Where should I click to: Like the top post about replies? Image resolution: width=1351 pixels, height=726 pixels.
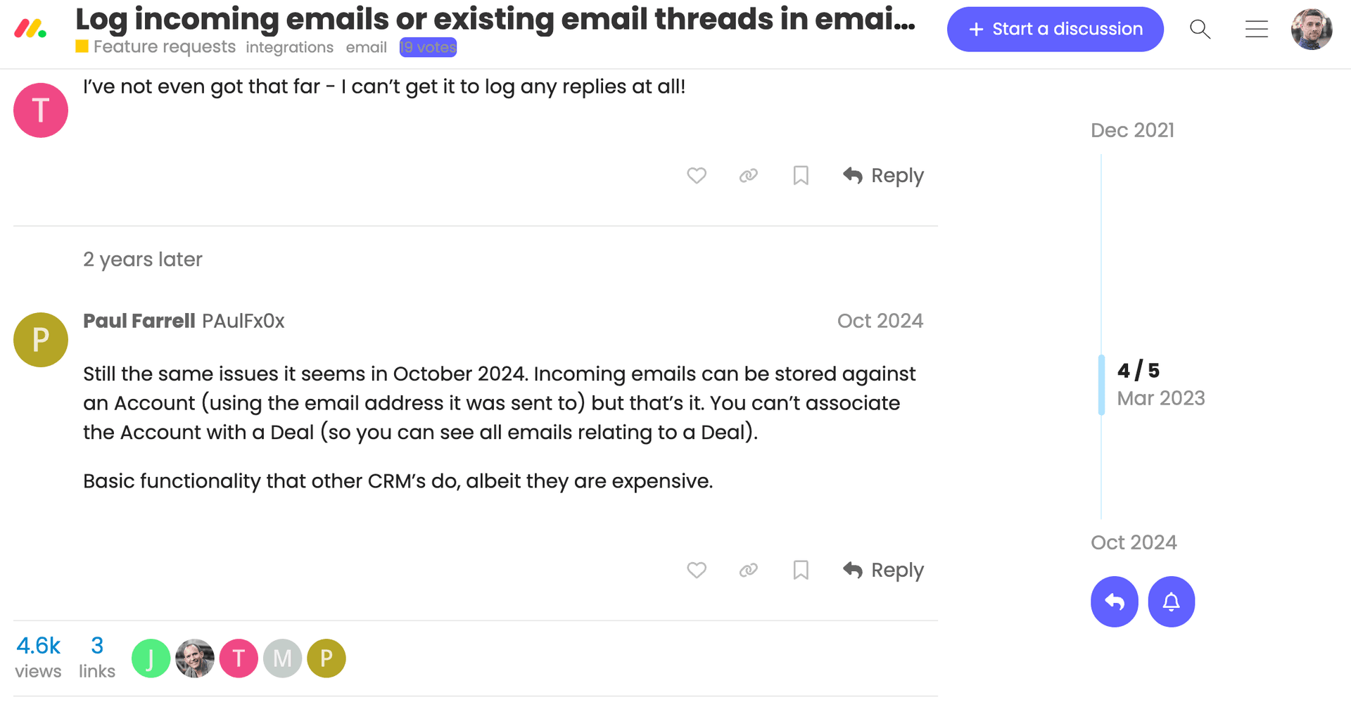point(697,175)
